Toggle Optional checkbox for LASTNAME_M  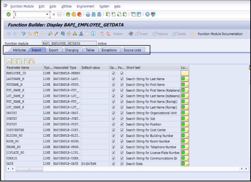pyautogui.click(x=114, y=79)
